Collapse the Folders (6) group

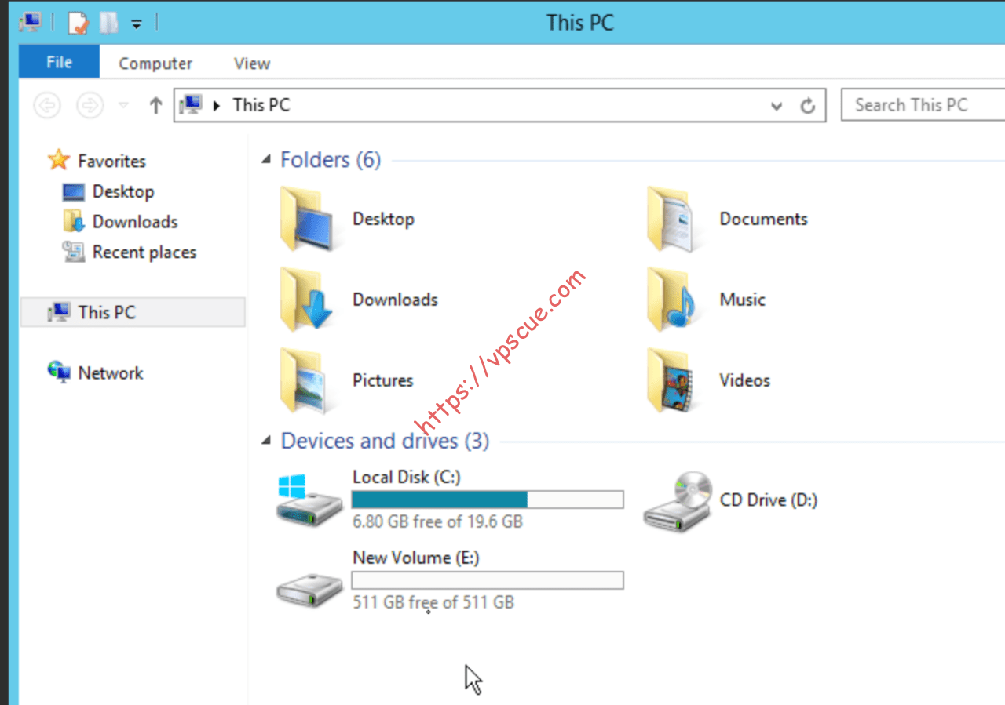pyautogui.click(x=265, y=160)
